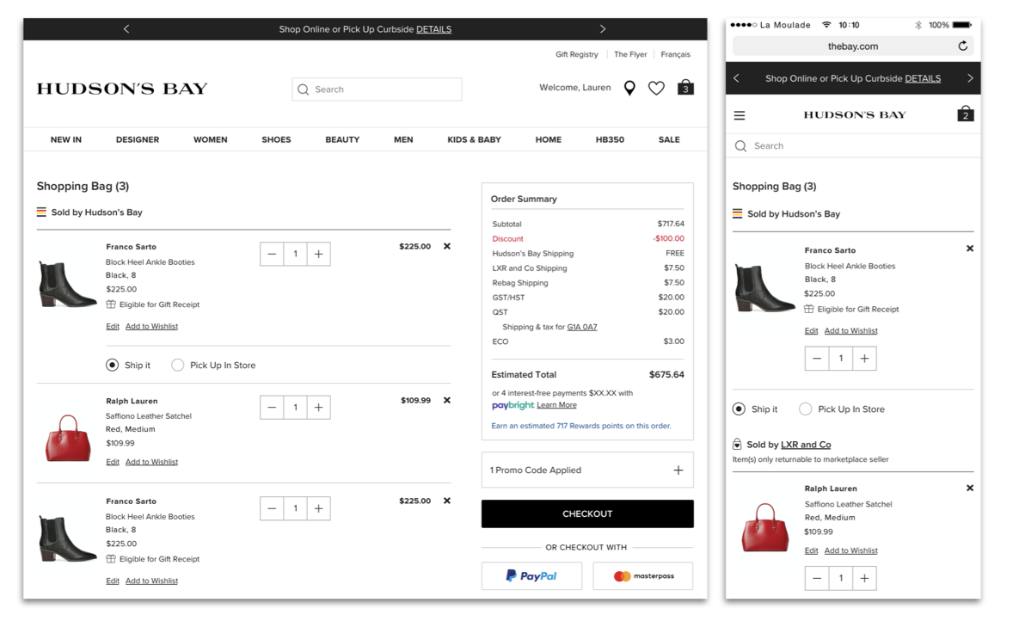
Task: Open the SHOES menu
Action: [277, 139]
